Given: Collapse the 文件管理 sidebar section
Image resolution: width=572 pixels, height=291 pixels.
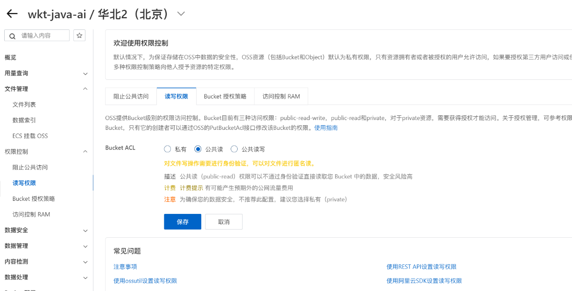Looking at the screenshot, I should click(x=85, y=89).
